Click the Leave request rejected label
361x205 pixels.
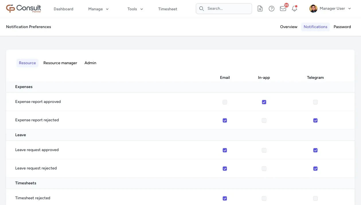36,168
